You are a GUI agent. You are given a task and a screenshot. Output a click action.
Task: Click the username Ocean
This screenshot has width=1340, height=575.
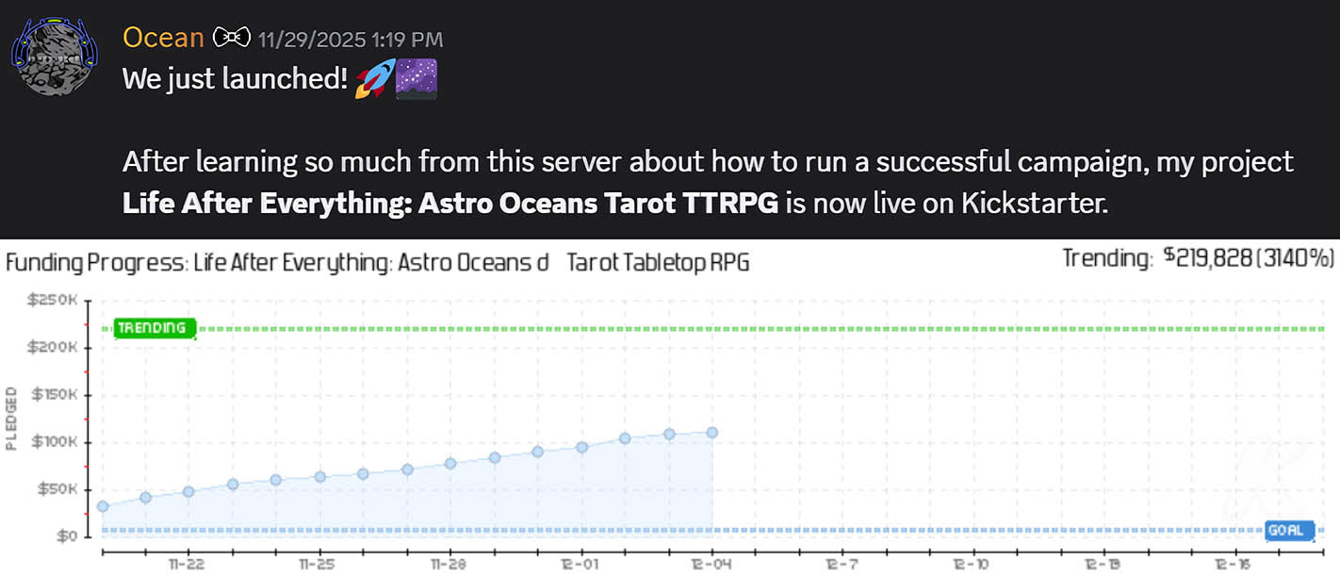coord(163,37)
